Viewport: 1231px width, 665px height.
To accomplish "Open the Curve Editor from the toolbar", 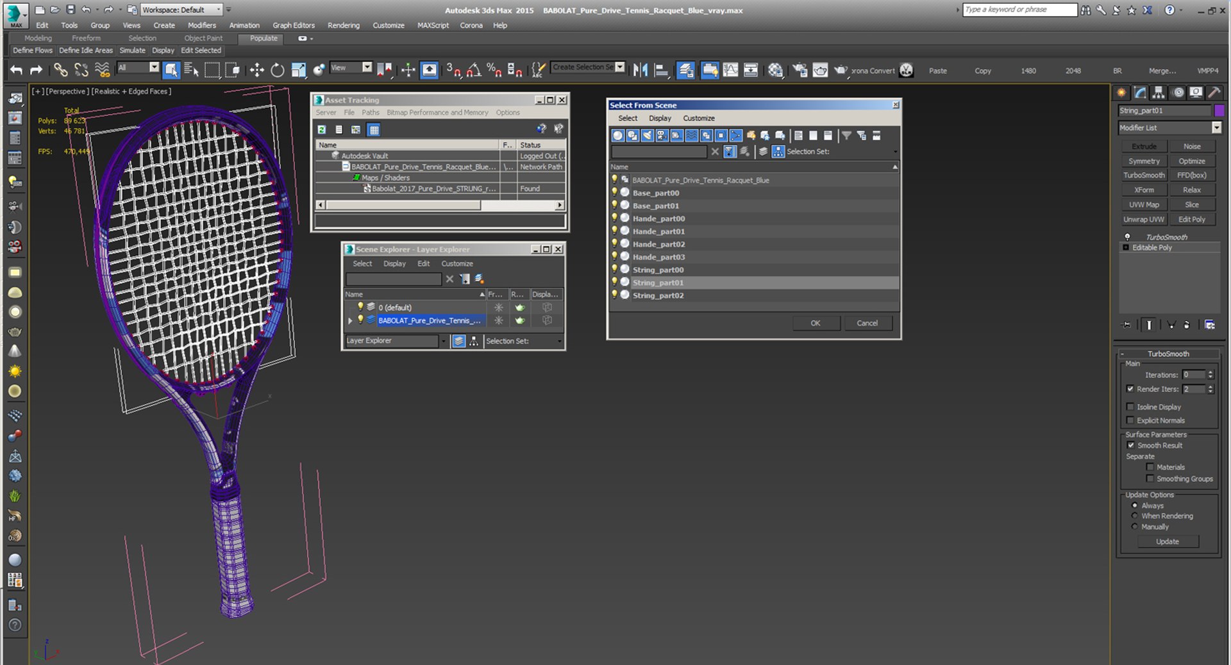I will (730, 70).
